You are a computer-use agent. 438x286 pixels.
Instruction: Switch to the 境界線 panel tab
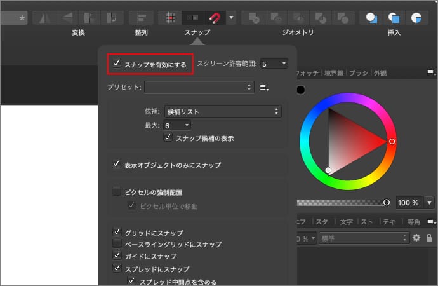pyautogui.click(x=334, y=73)
